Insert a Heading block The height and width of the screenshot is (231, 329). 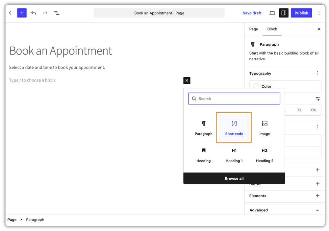point(204,155)
